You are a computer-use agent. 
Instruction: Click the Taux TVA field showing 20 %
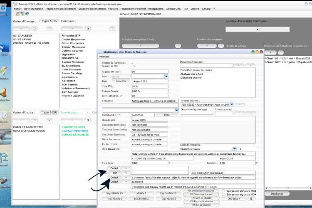tap(150, 87)
